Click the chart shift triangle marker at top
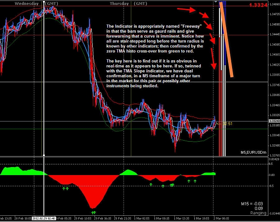Image resolution: width=280 pixels, height=222 pixels. tap(216, 1)
